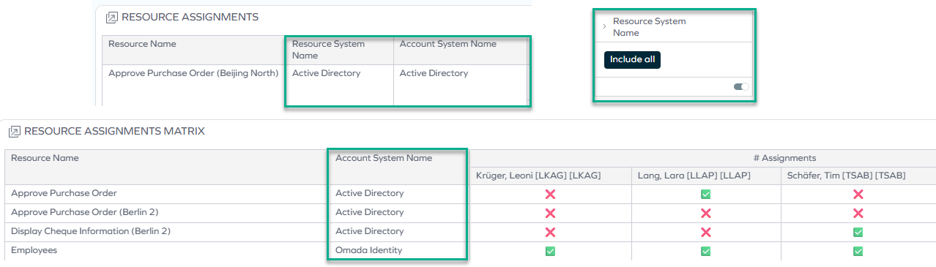Image resolution: width=936 pixels, height=267 pixels.
Task: Open Resource Assignments Matrix pop-out icon
Action: tap(14, 132)
